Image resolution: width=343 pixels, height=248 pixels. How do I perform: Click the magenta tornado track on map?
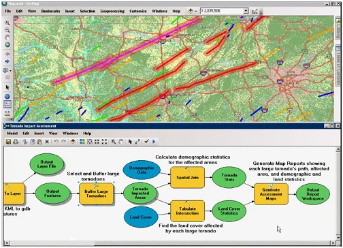click(127, 51)
